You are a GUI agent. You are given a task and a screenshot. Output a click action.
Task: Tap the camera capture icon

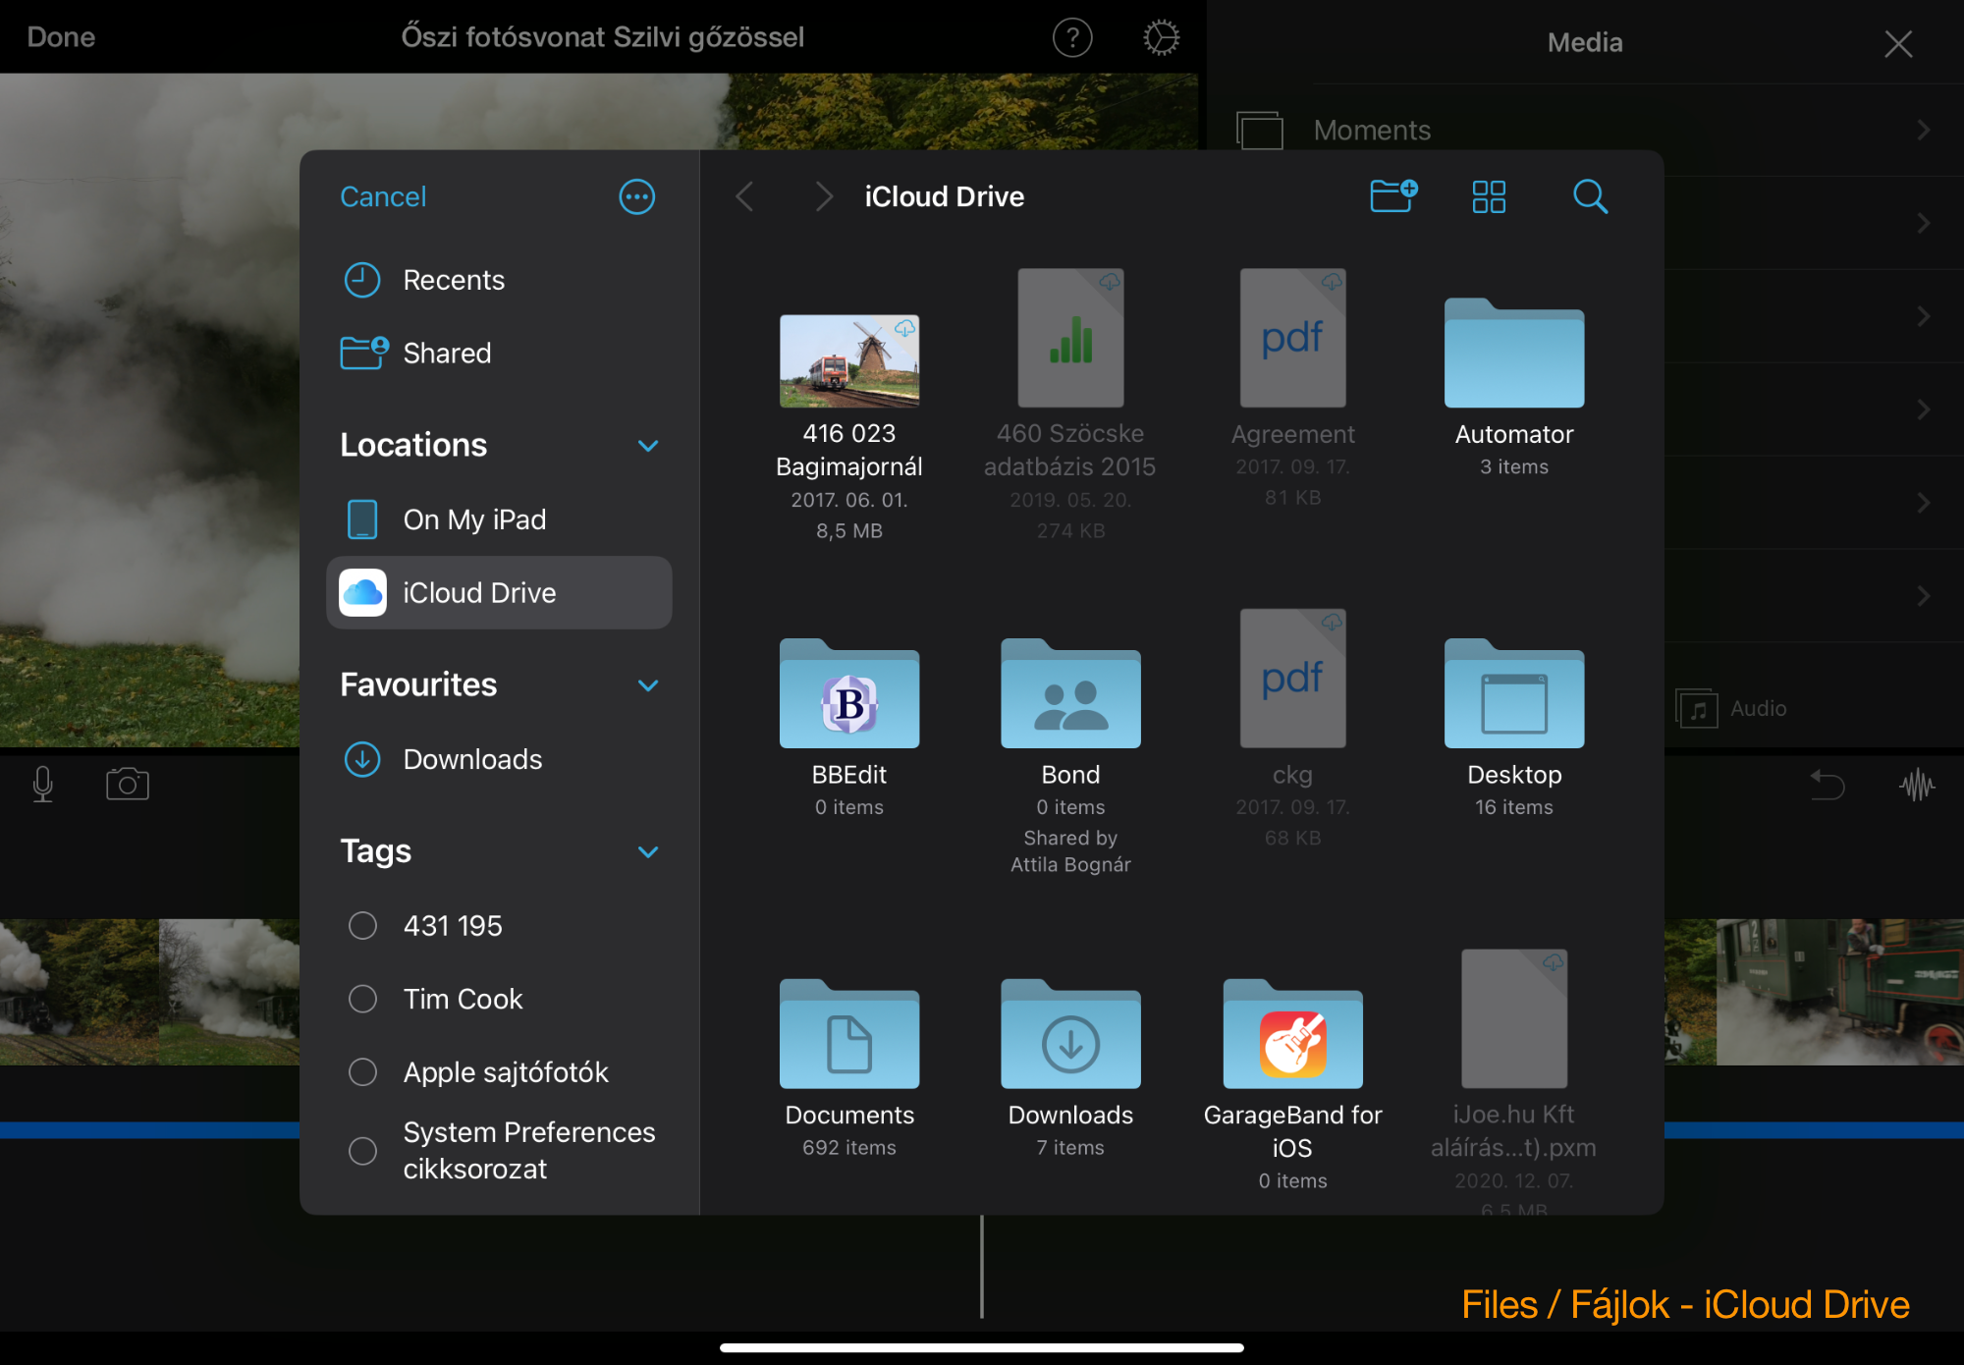(127, 784)
